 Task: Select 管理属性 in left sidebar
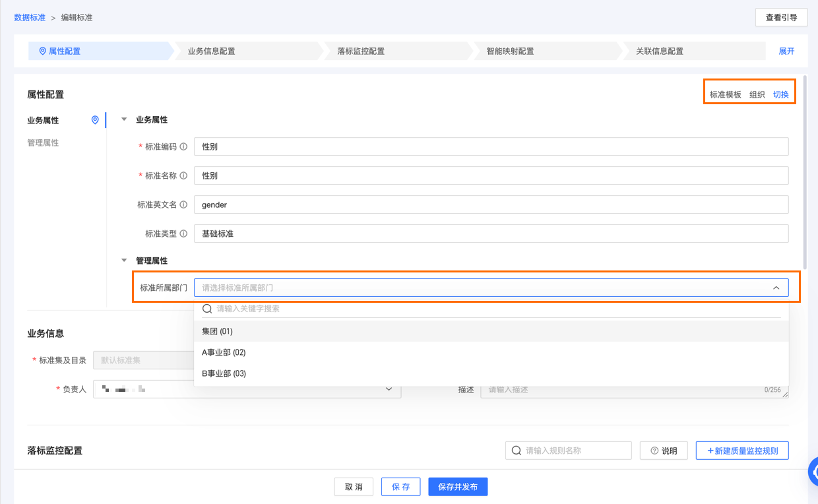43,142
